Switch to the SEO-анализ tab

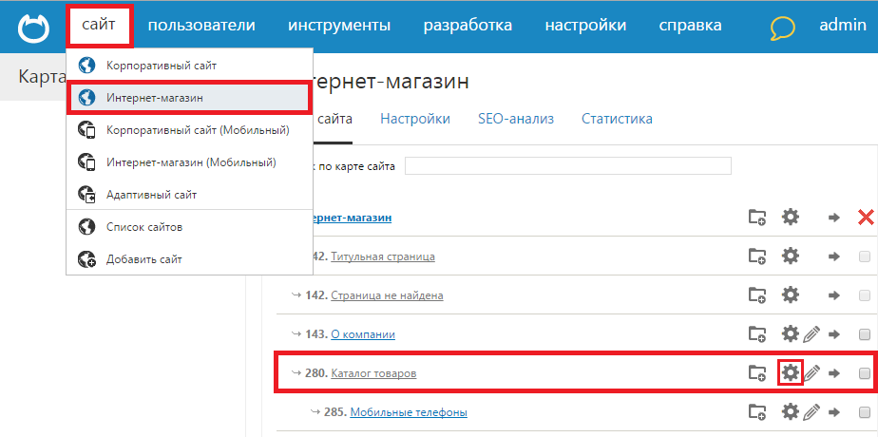click(515, 119)
